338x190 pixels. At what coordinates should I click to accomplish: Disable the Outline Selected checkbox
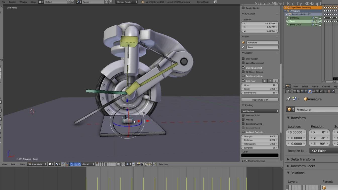[243, 68]
